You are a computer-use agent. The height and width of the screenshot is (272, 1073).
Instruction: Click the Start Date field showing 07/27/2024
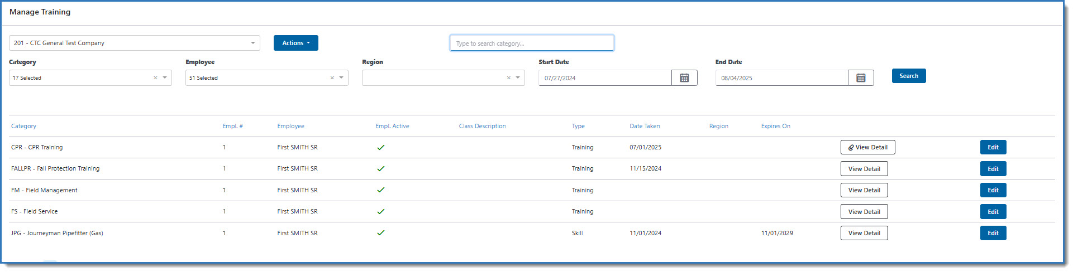point(605,78)
